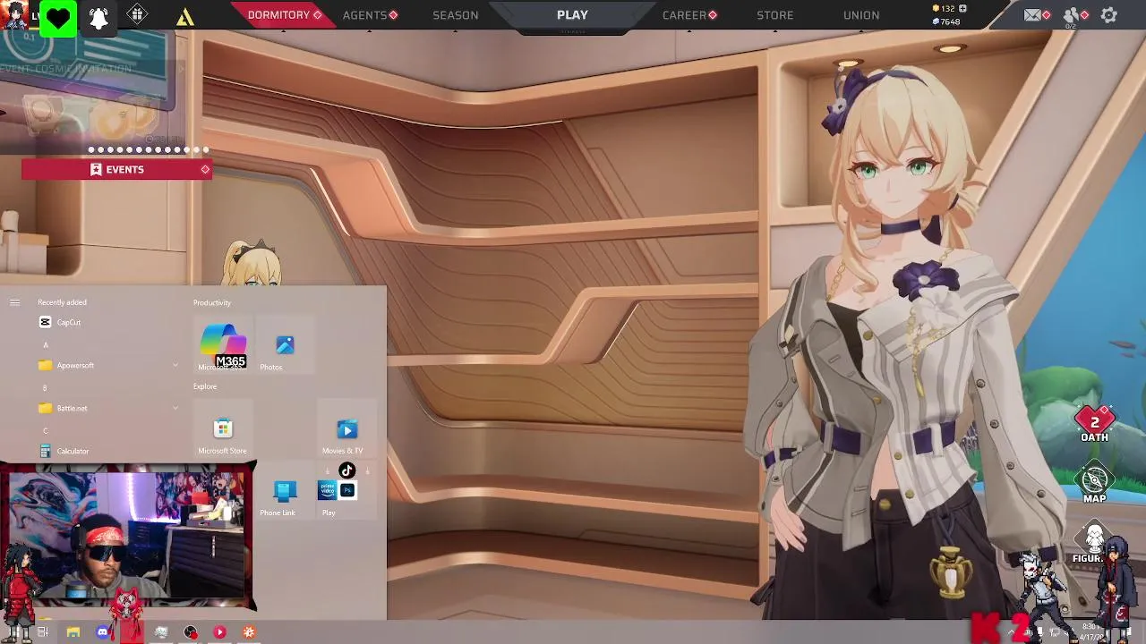The image size is (1146, 644).
Task: Click the taskbar clock and date
Action: (1090, 632)
